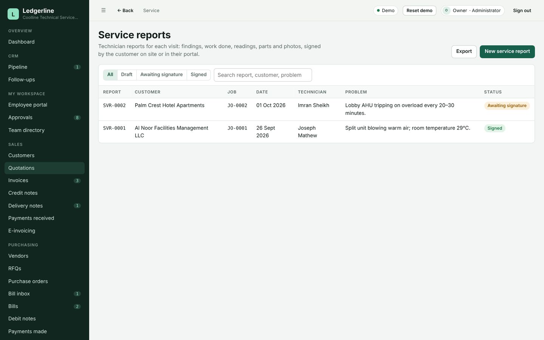Go to RFQs
This screenshot has width=544, height=340.
[45, 269]
